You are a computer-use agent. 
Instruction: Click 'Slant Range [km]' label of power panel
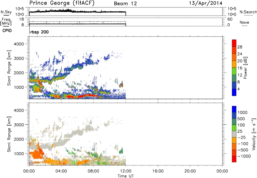click(9, 68)
